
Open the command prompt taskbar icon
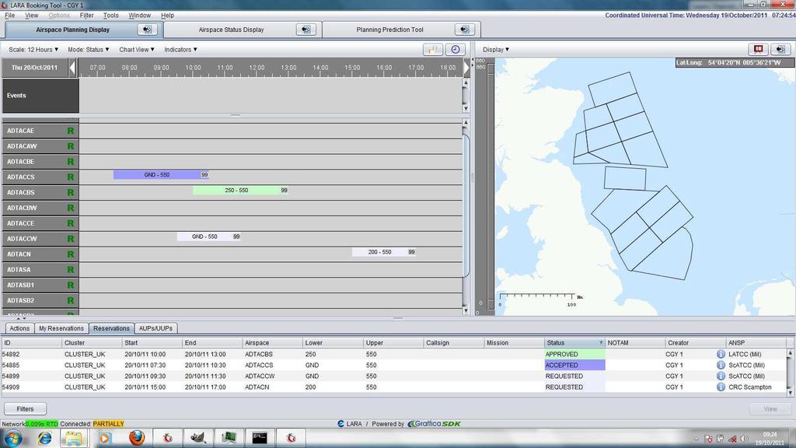pyautogui.click(x=260, y=438)
